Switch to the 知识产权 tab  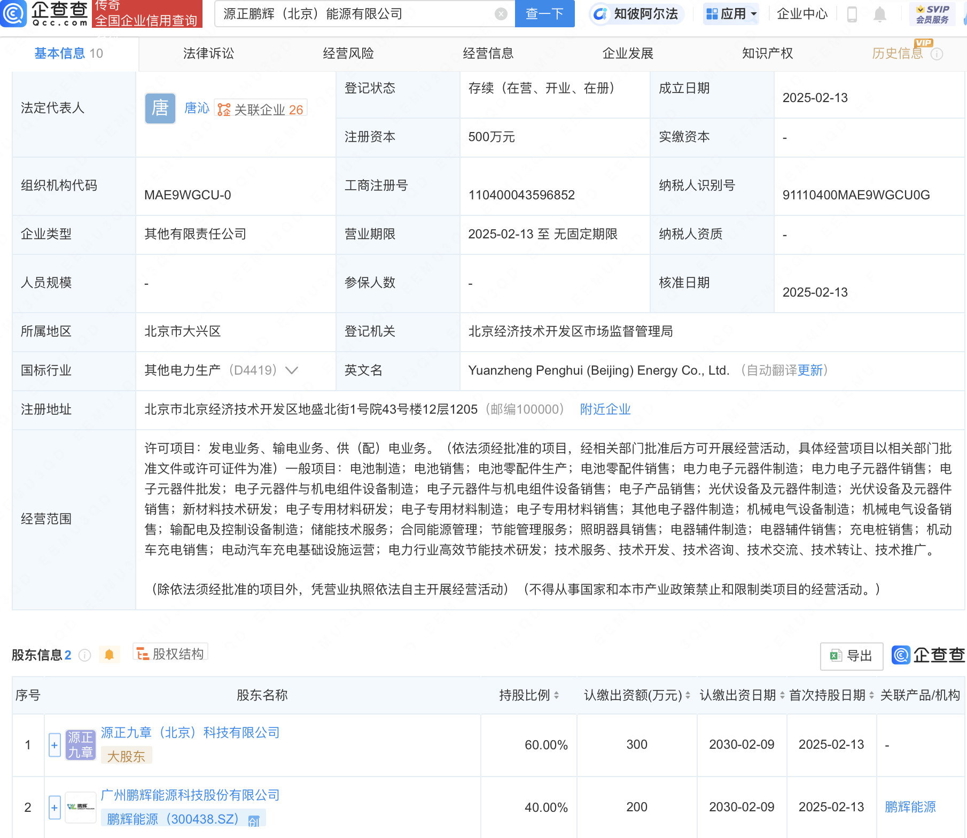767,53
